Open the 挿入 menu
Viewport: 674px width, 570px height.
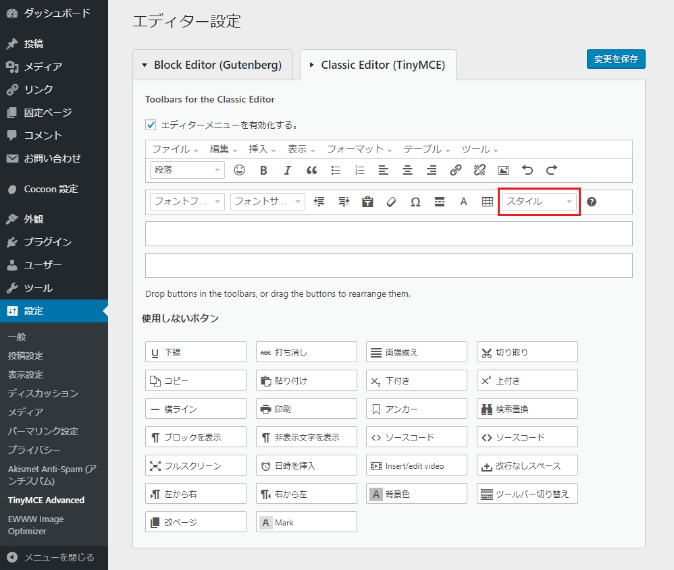tap(262, 149)
